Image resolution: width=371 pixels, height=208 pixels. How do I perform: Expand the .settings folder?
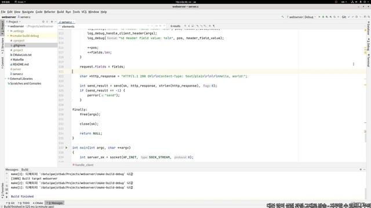tap(9, 31)
